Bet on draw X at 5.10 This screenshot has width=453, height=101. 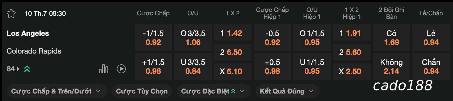[233, 71]
